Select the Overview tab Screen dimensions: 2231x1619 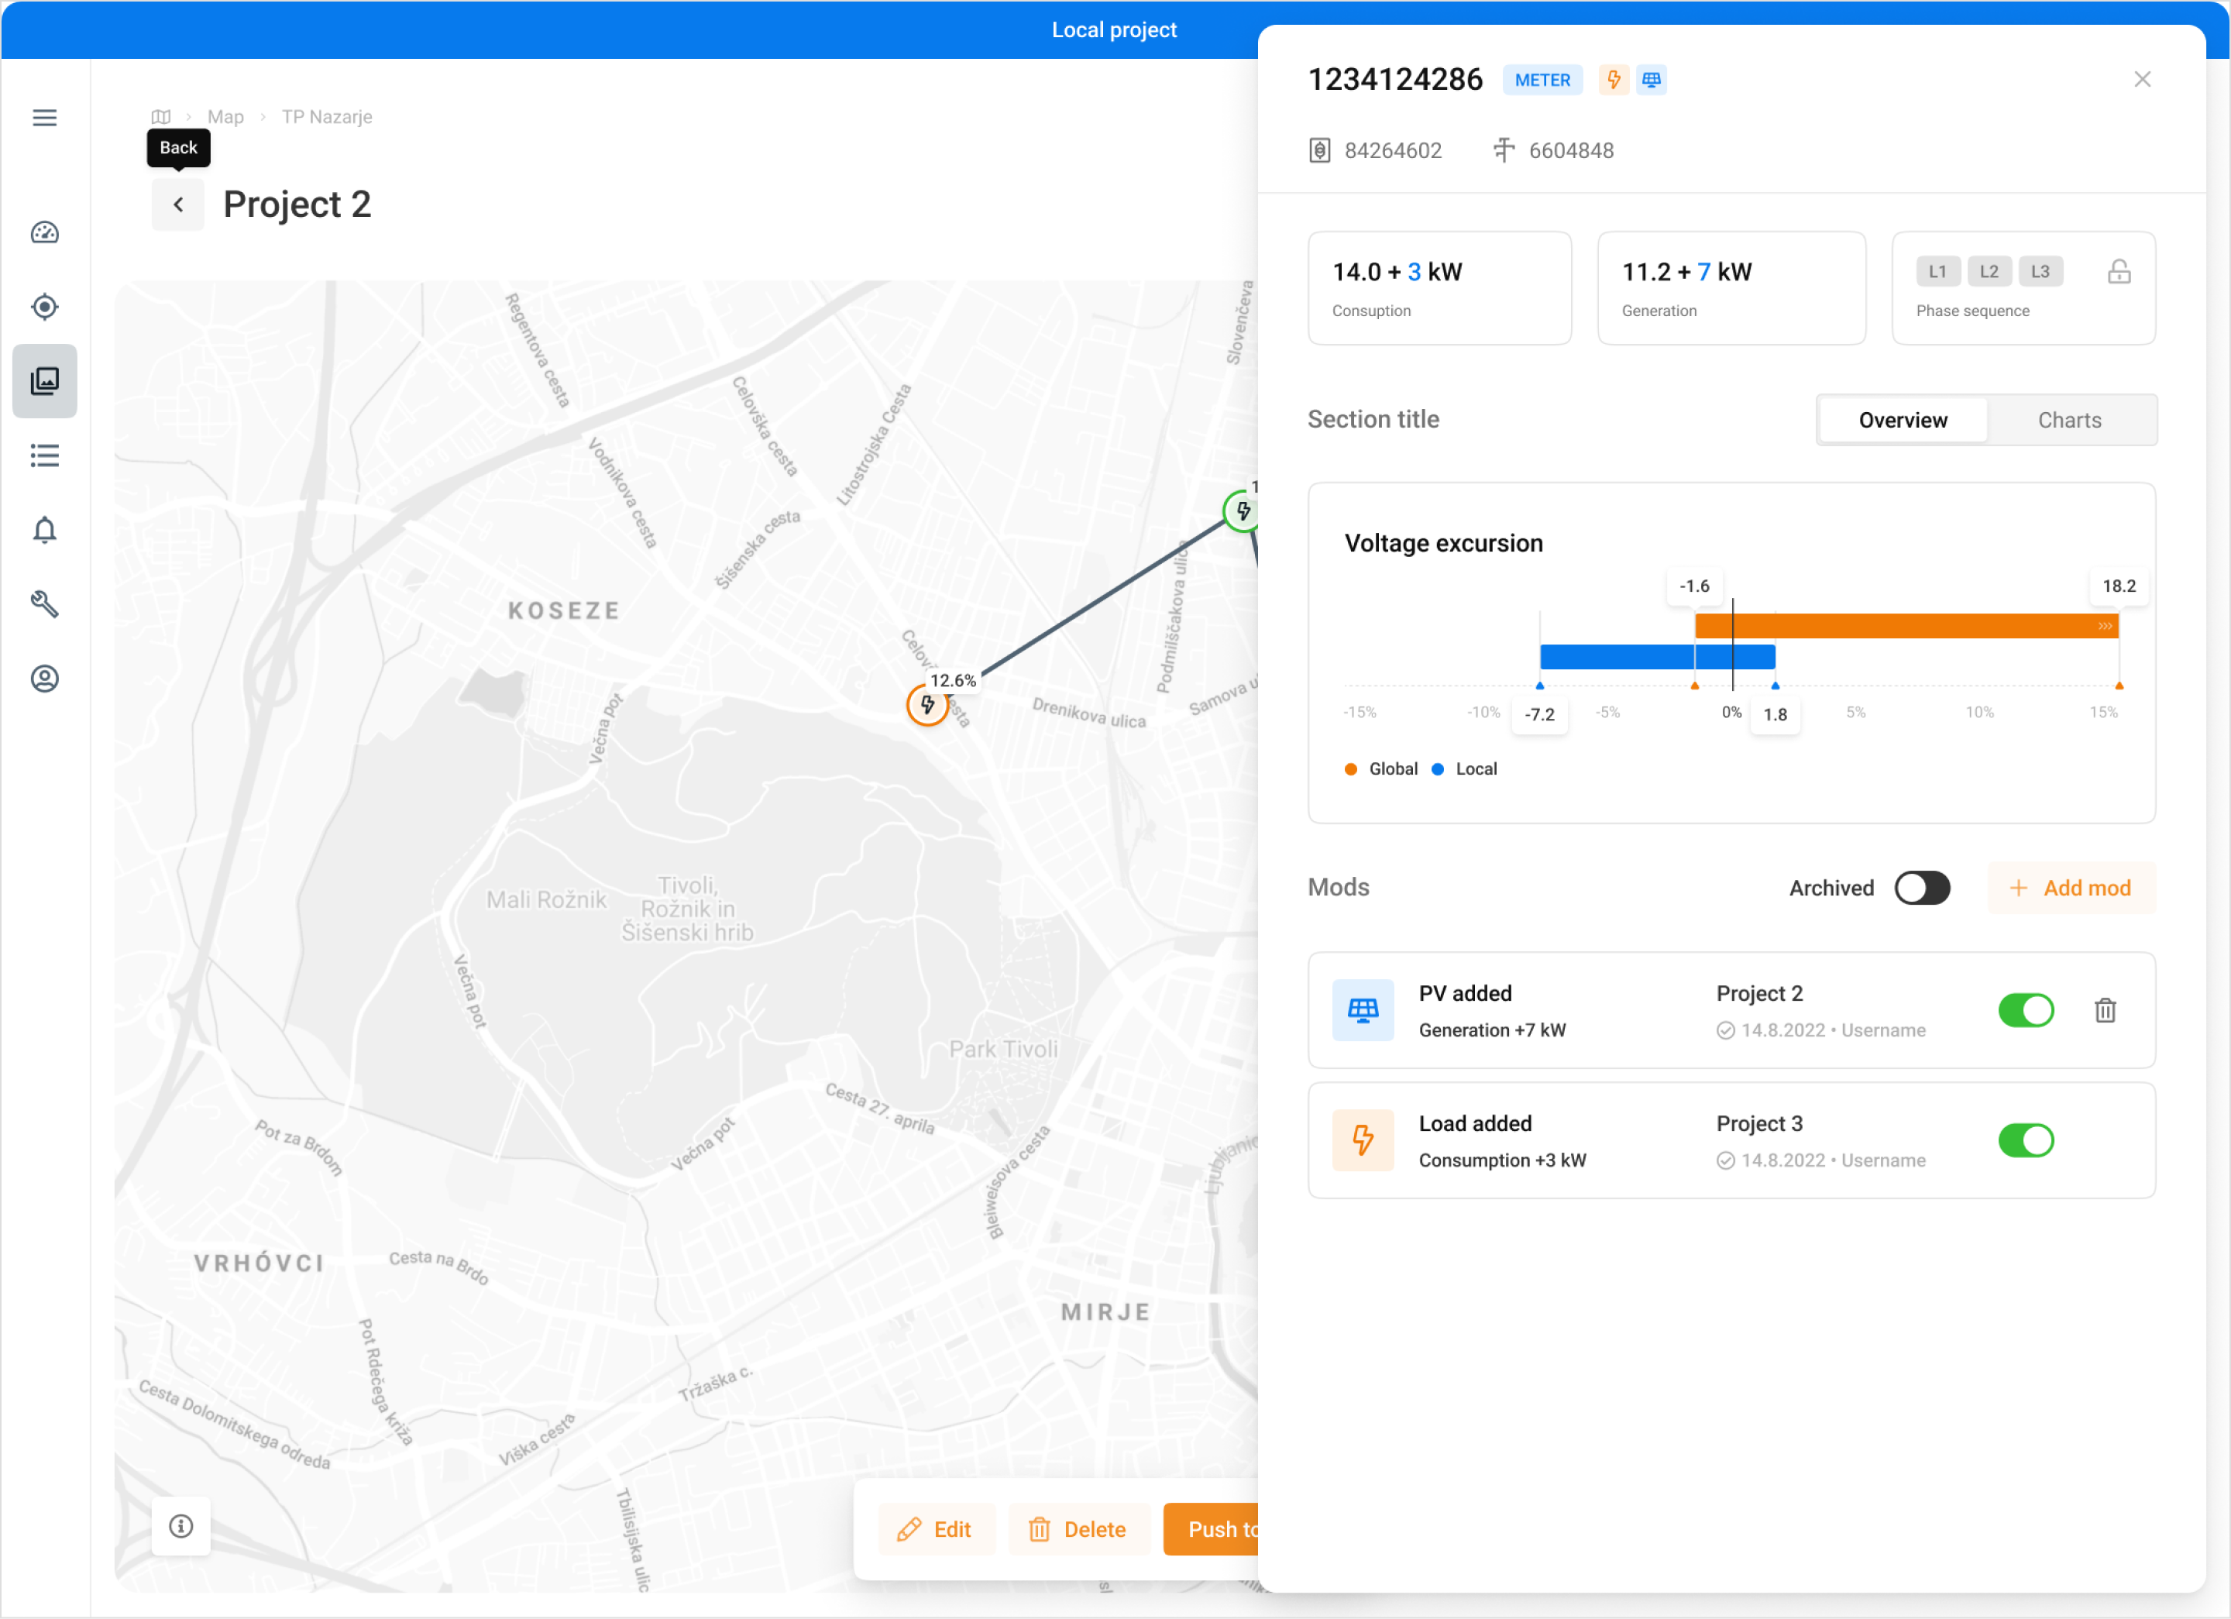[x=1902, y=420]
